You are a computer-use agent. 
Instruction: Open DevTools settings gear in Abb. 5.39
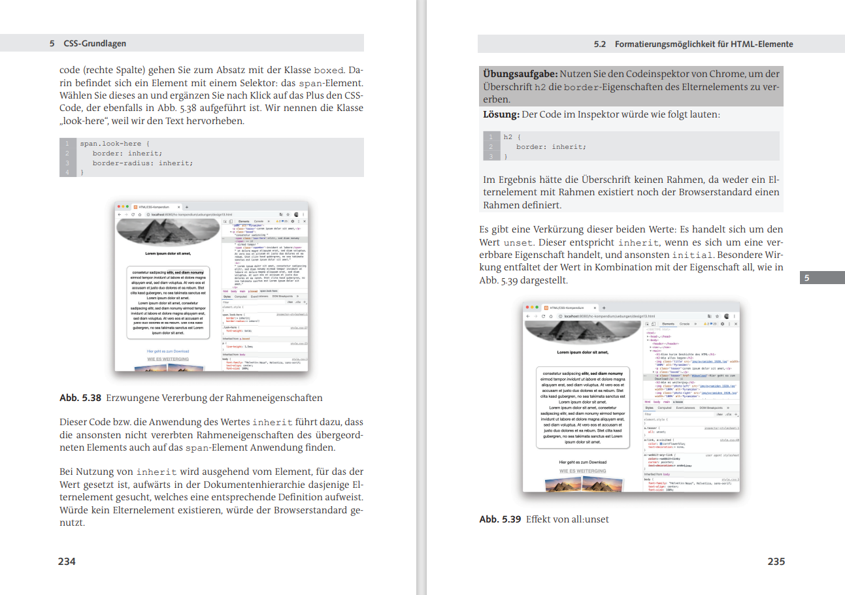(x=722, y=324)
